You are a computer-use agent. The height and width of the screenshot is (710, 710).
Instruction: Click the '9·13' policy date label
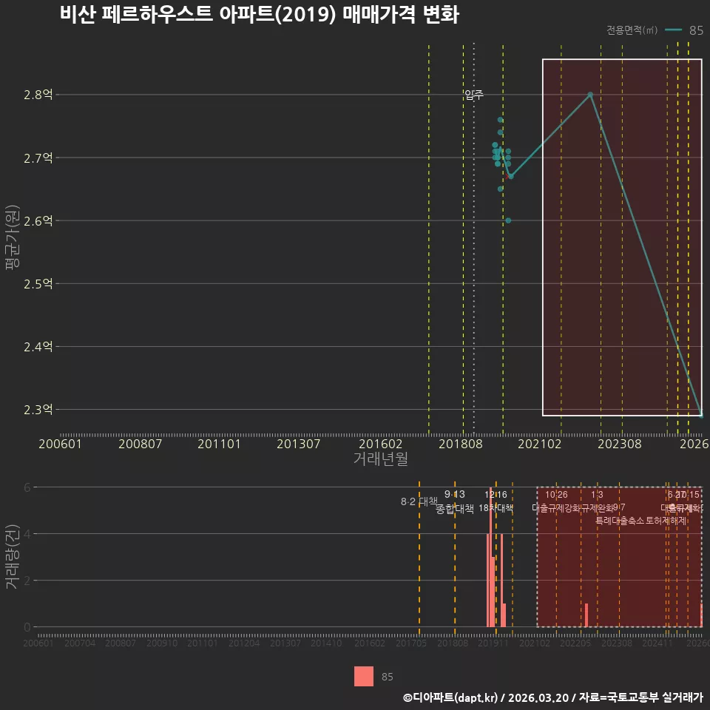pos(455,494)
